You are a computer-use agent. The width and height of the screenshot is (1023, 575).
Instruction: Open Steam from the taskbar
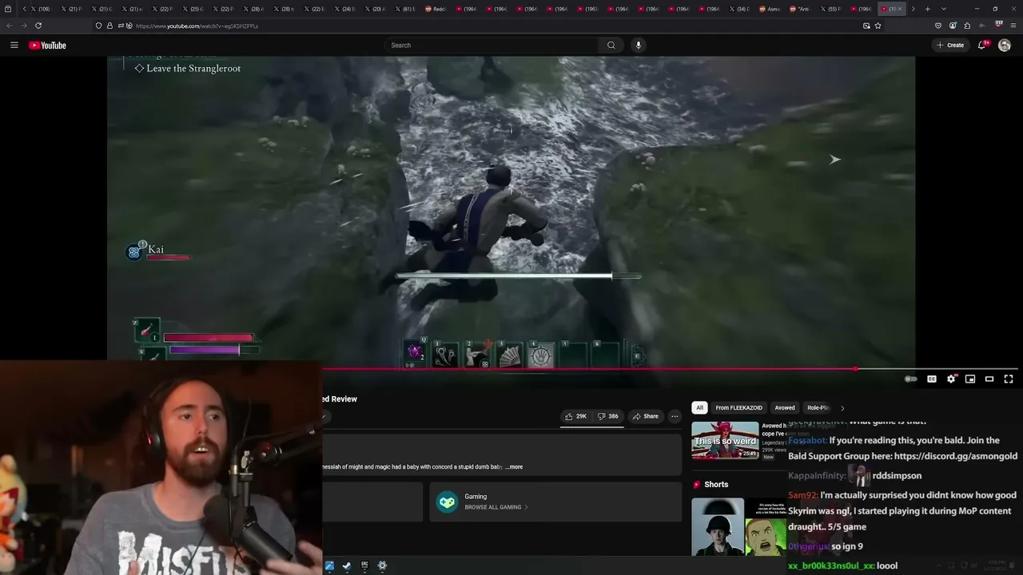pyautogui.click(x=347, y=566)
